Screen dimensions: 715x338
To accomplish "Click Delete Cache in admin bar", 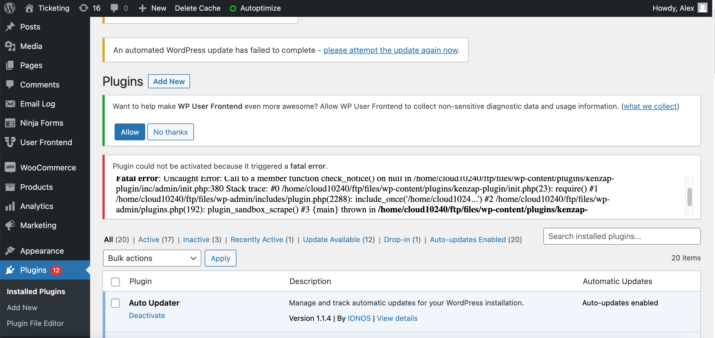I will tap(198, 8).
